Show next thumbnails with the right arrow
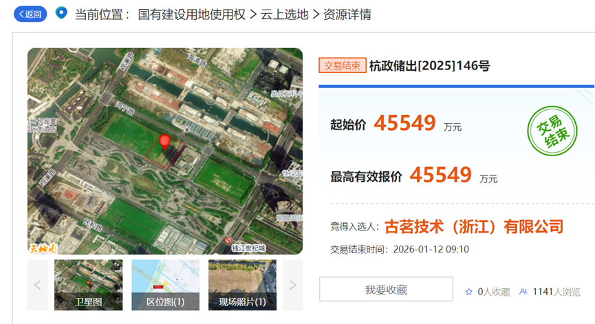Image resolution: width=595 pixels, height=324 pixels. (x=292, y=285)
